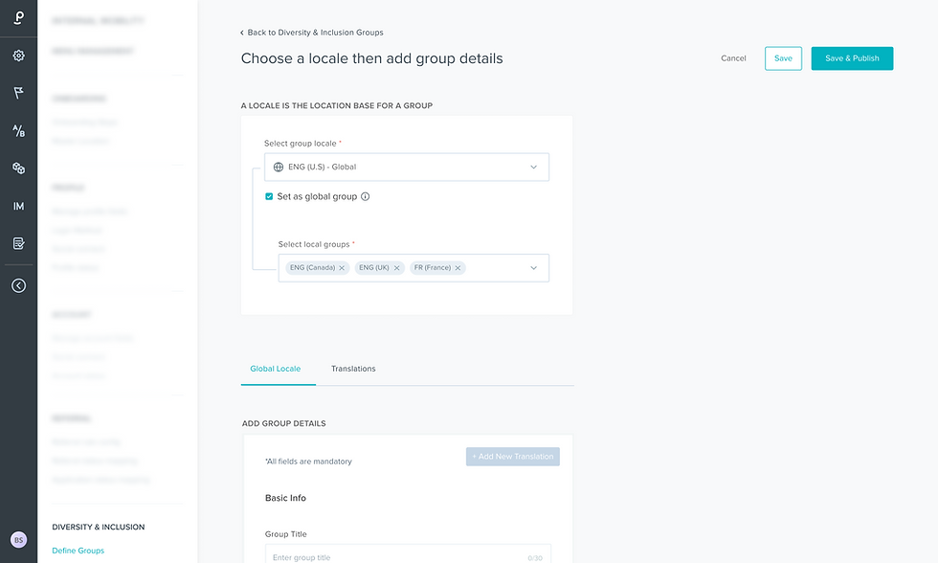
Task: Click the BS user avatar
Action: 18,540
